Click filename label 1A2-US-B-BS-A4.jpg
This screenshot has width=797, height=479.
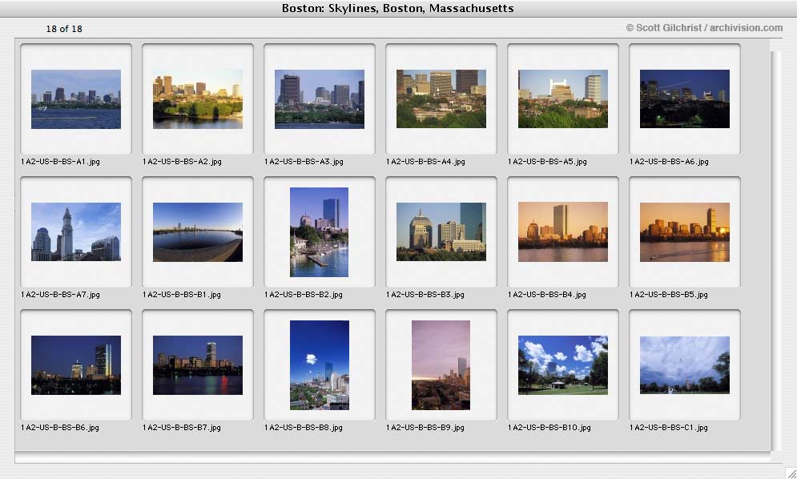[425, 162]
